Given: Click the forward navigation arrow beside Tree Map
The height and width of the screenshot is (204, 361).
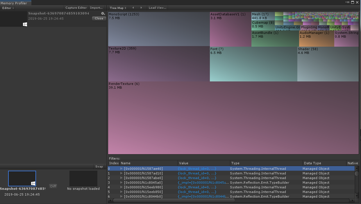Looking at the screenshot, I should pos(141,8).
